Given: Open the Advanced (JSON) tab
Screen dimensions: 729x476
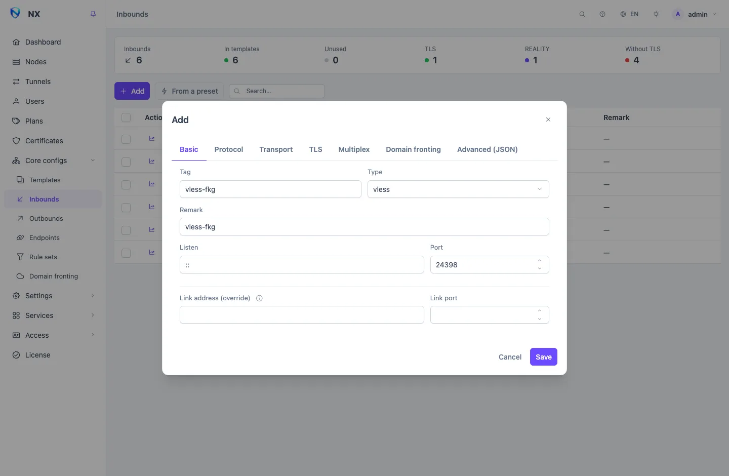Looking at the screenshot, I should pos(487,149).
